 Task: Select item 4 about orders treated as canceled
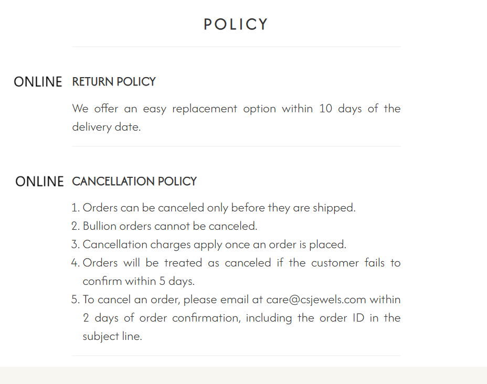236,272
